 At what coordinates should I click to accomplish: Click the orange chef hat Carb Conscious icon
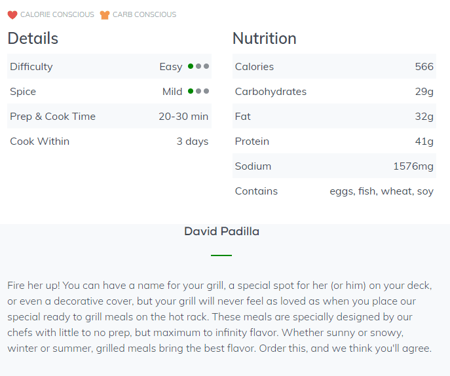click(x=105, y=14)
